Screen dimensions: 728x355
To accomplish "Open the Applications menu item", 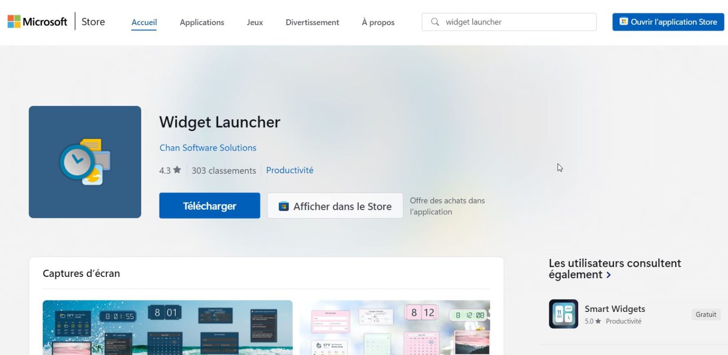I will tap(202, 22).
